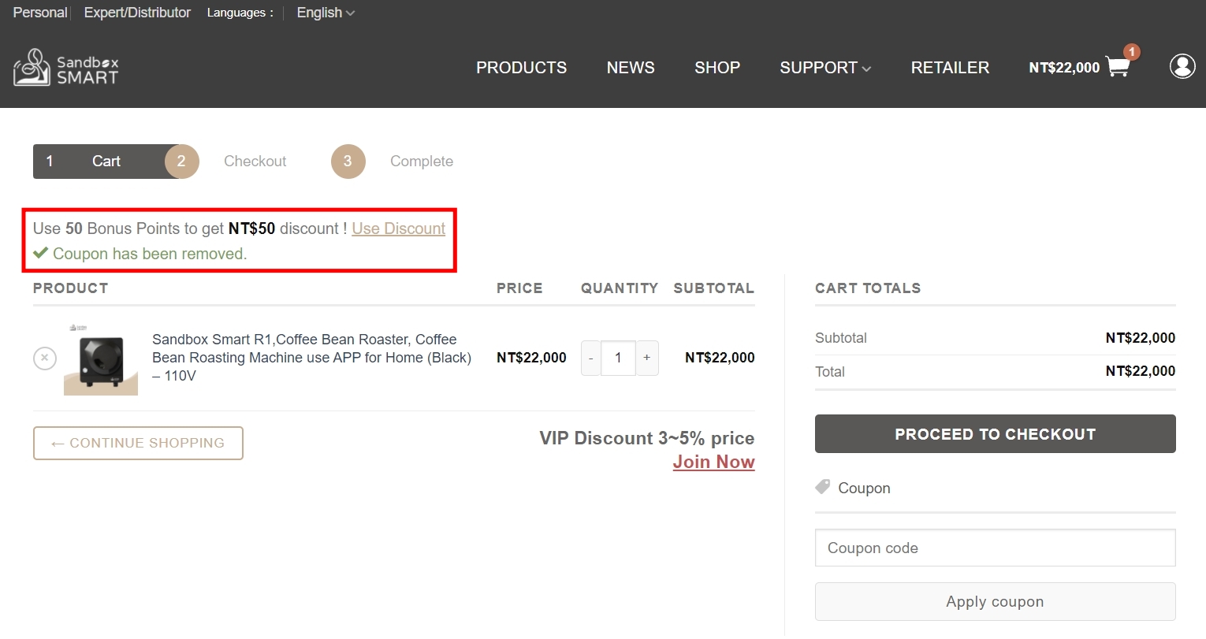Select the Checkout step 2 circle
Image resolution: width=1206 pixels, height=639 pixels.
point(181,162)
